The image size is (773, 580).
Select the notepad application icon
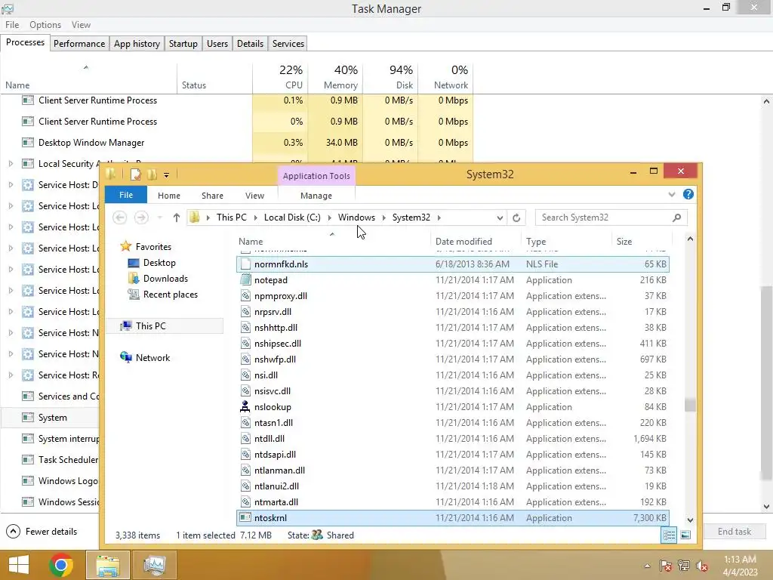pos(245,280)
